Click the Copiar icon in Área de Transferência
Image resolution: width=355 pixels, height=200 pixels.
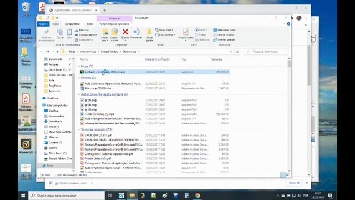tap(60, 32)
